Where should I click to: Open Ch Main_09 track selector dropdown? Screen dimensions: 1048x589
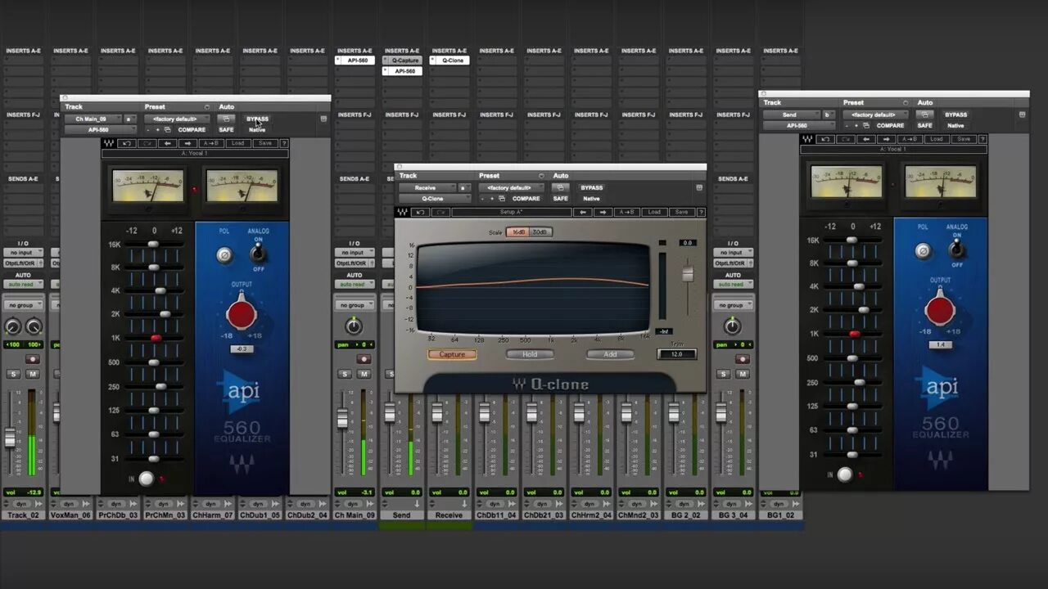pos(93,119)
